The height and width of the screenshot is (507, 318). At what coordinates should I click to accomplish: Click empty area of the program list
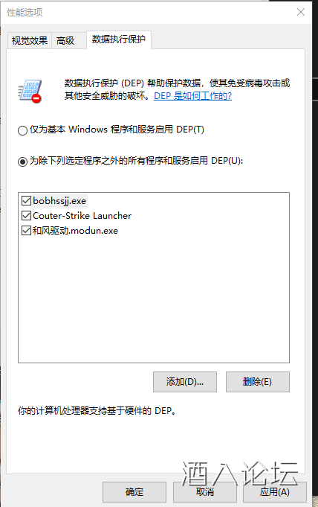154,299
